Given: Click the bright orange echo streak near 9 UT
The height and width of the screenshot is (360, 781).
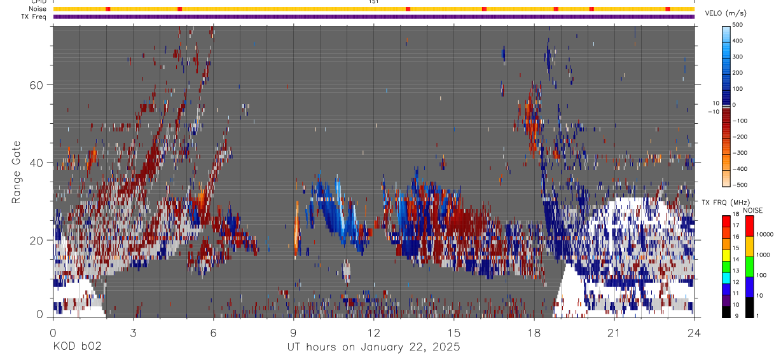Looking at the screenshot, I should point(296,229).
